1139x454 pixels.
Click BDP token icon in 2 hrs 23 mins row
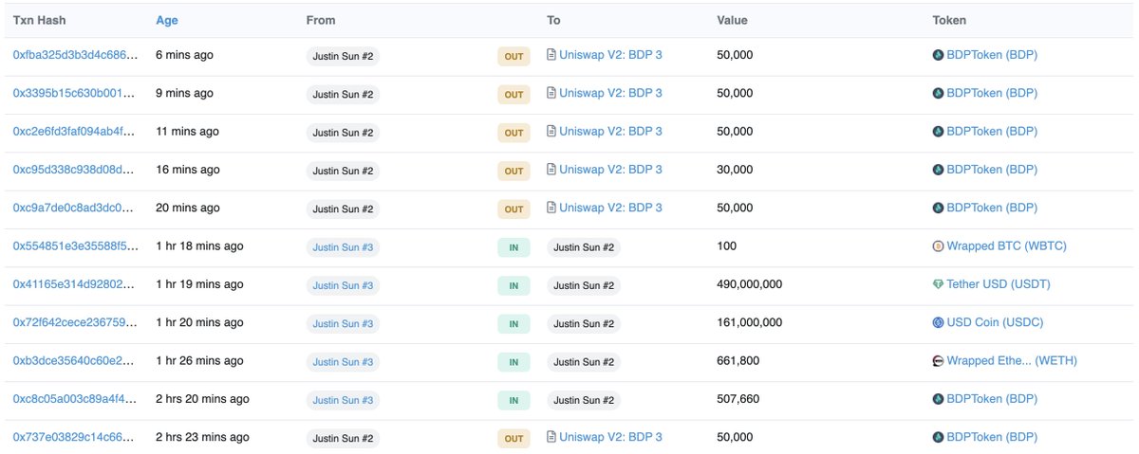coord(939,437)
